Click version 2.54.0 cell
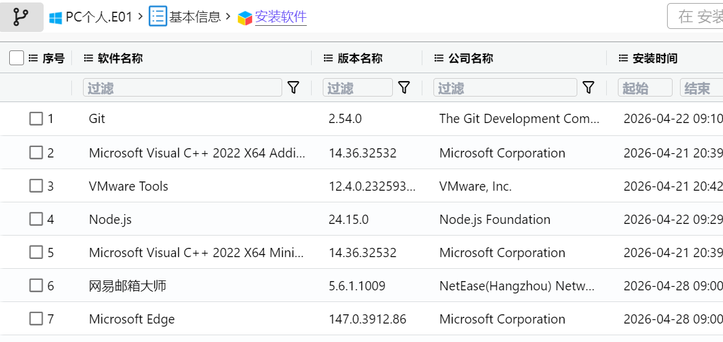Screen dimensions: 723x342 click(x=346, y=119)
